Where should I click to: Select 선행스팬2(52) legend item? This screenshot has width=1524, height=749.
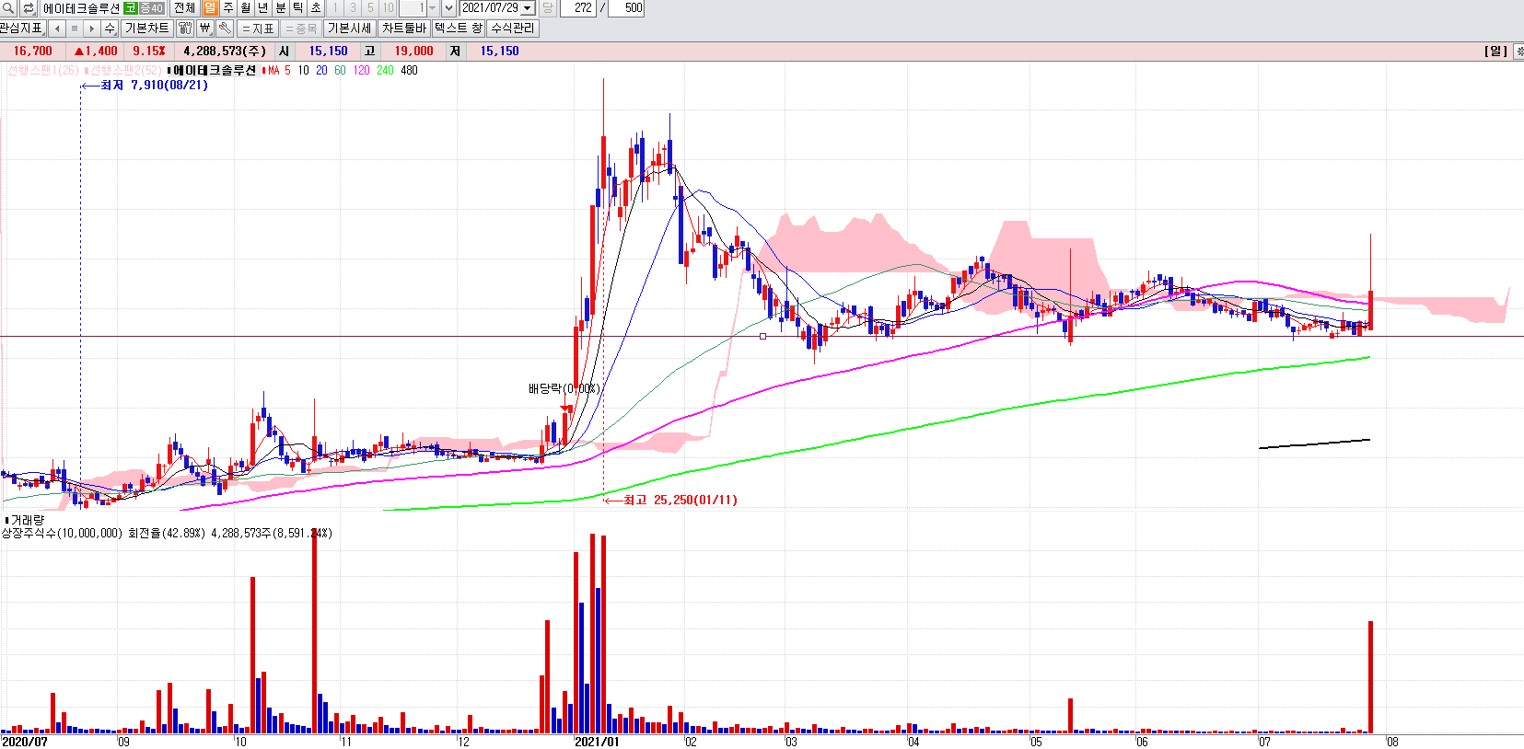click(x=123, y=71)
